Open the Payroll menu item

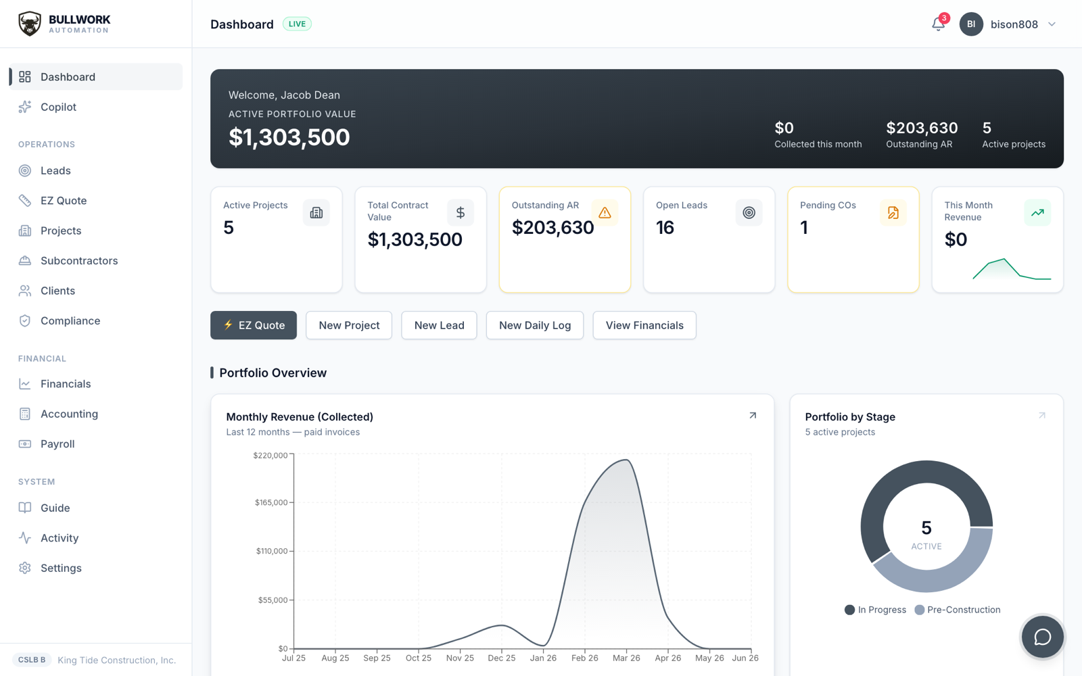coord(96,444)
